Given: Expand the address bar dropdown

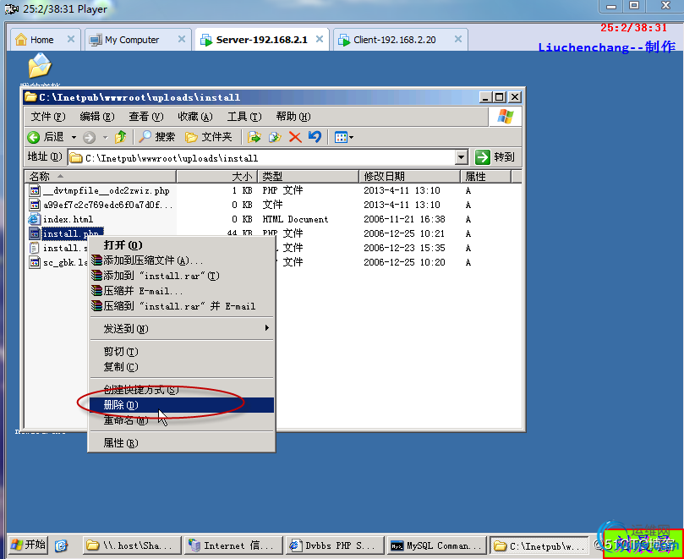Looking at the screenshot, I should pos(461,157).
